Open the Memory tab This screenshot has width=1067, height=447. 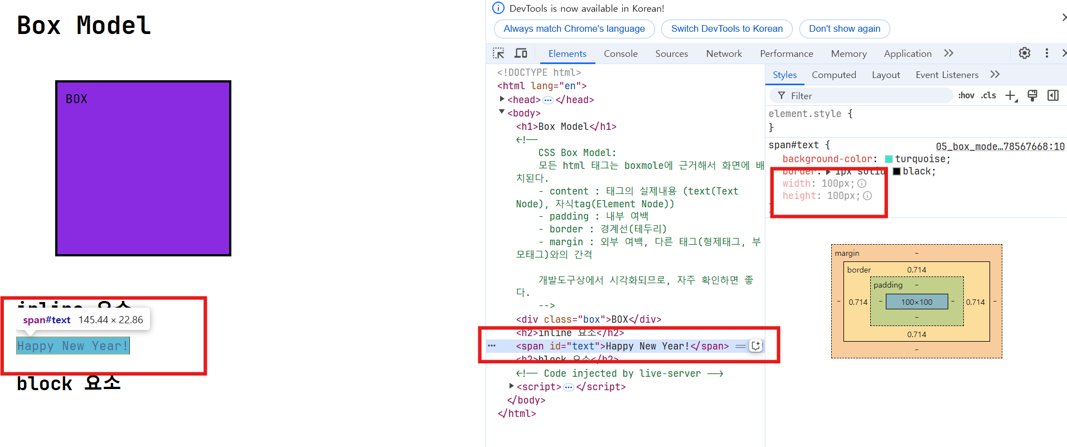tap(848, 54)
